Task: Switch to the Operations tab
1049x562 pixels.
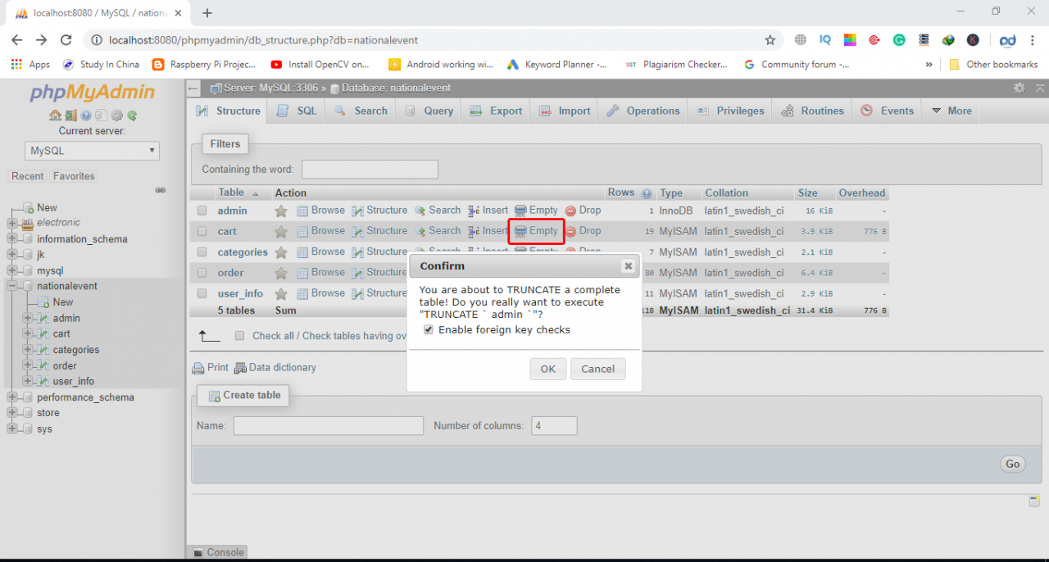Action: click(643, 111)
